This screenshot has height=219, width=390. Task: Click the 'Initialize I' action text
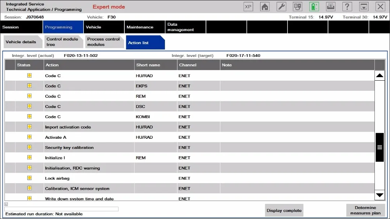click(55, 158)
